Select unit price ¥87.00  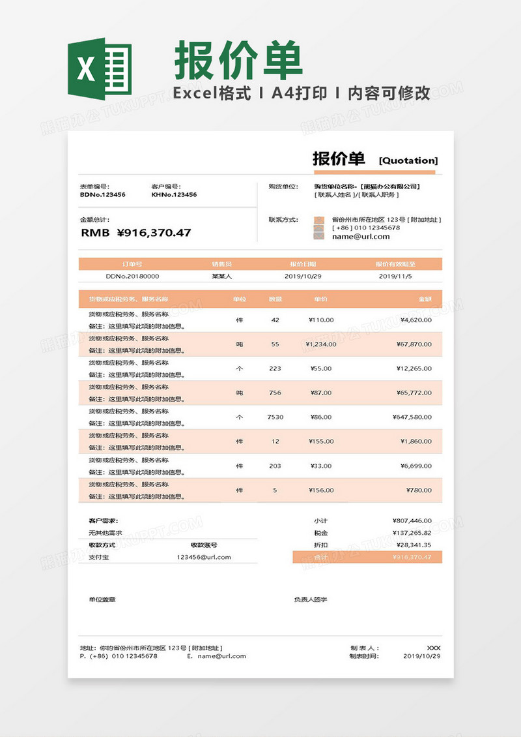click(321, 393)
